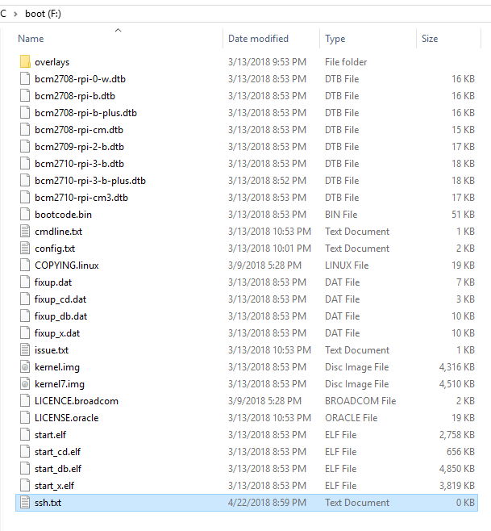Click the bcm2709-rpi-2-b.dtb file icon
The image size is (491, 531).
point(25,146)
